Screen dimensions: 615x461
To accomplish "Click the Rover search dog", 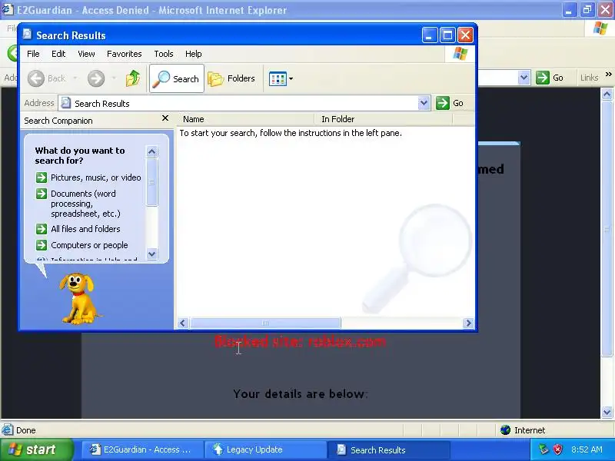I will point(78,299).
